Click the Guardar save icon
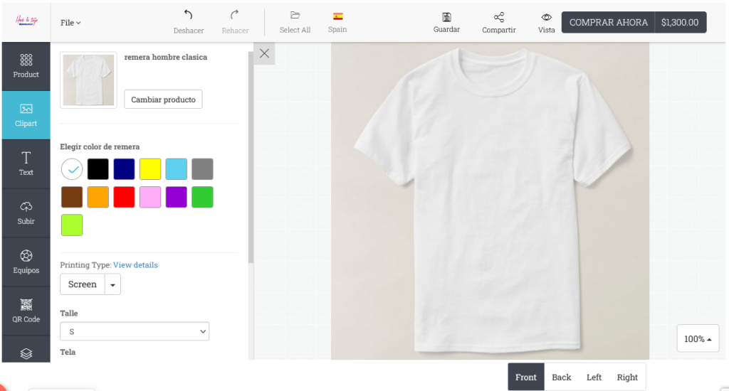This screenshot has width=729, height=391. (x=446, y=16)
